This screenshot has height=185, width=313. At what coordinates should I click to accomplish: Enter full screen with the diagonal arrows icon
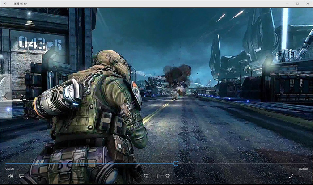291,176
